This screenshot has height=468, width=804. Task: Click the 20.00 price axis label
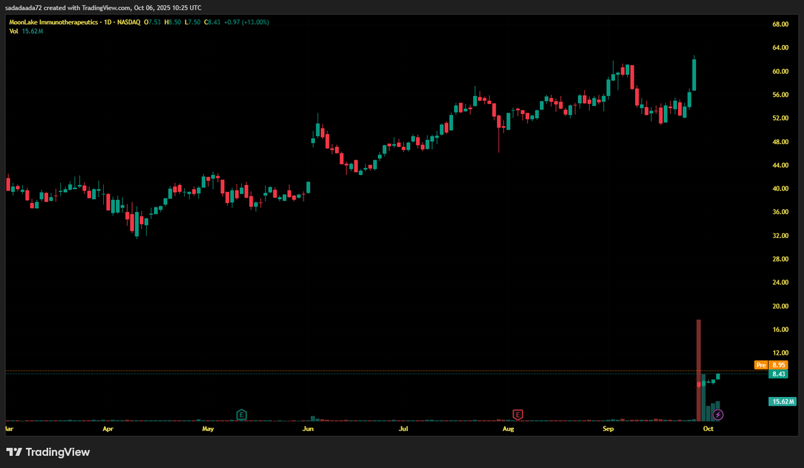pos(780,306)
